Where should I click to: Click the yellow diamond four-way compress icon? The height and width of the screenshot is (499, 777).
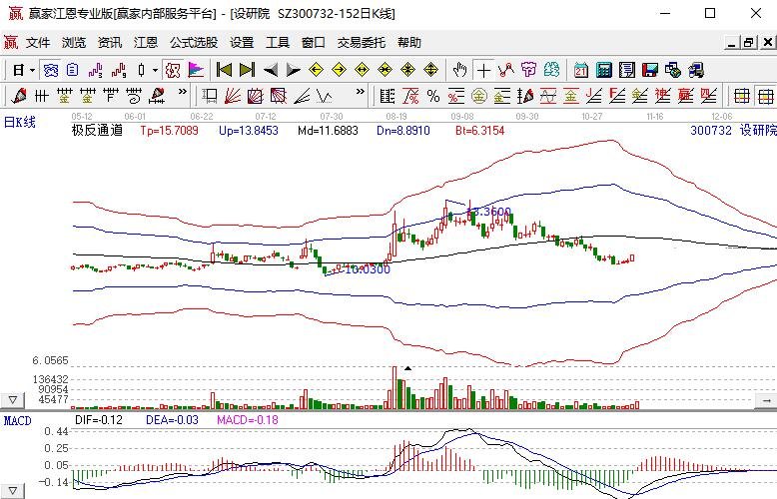407,70
